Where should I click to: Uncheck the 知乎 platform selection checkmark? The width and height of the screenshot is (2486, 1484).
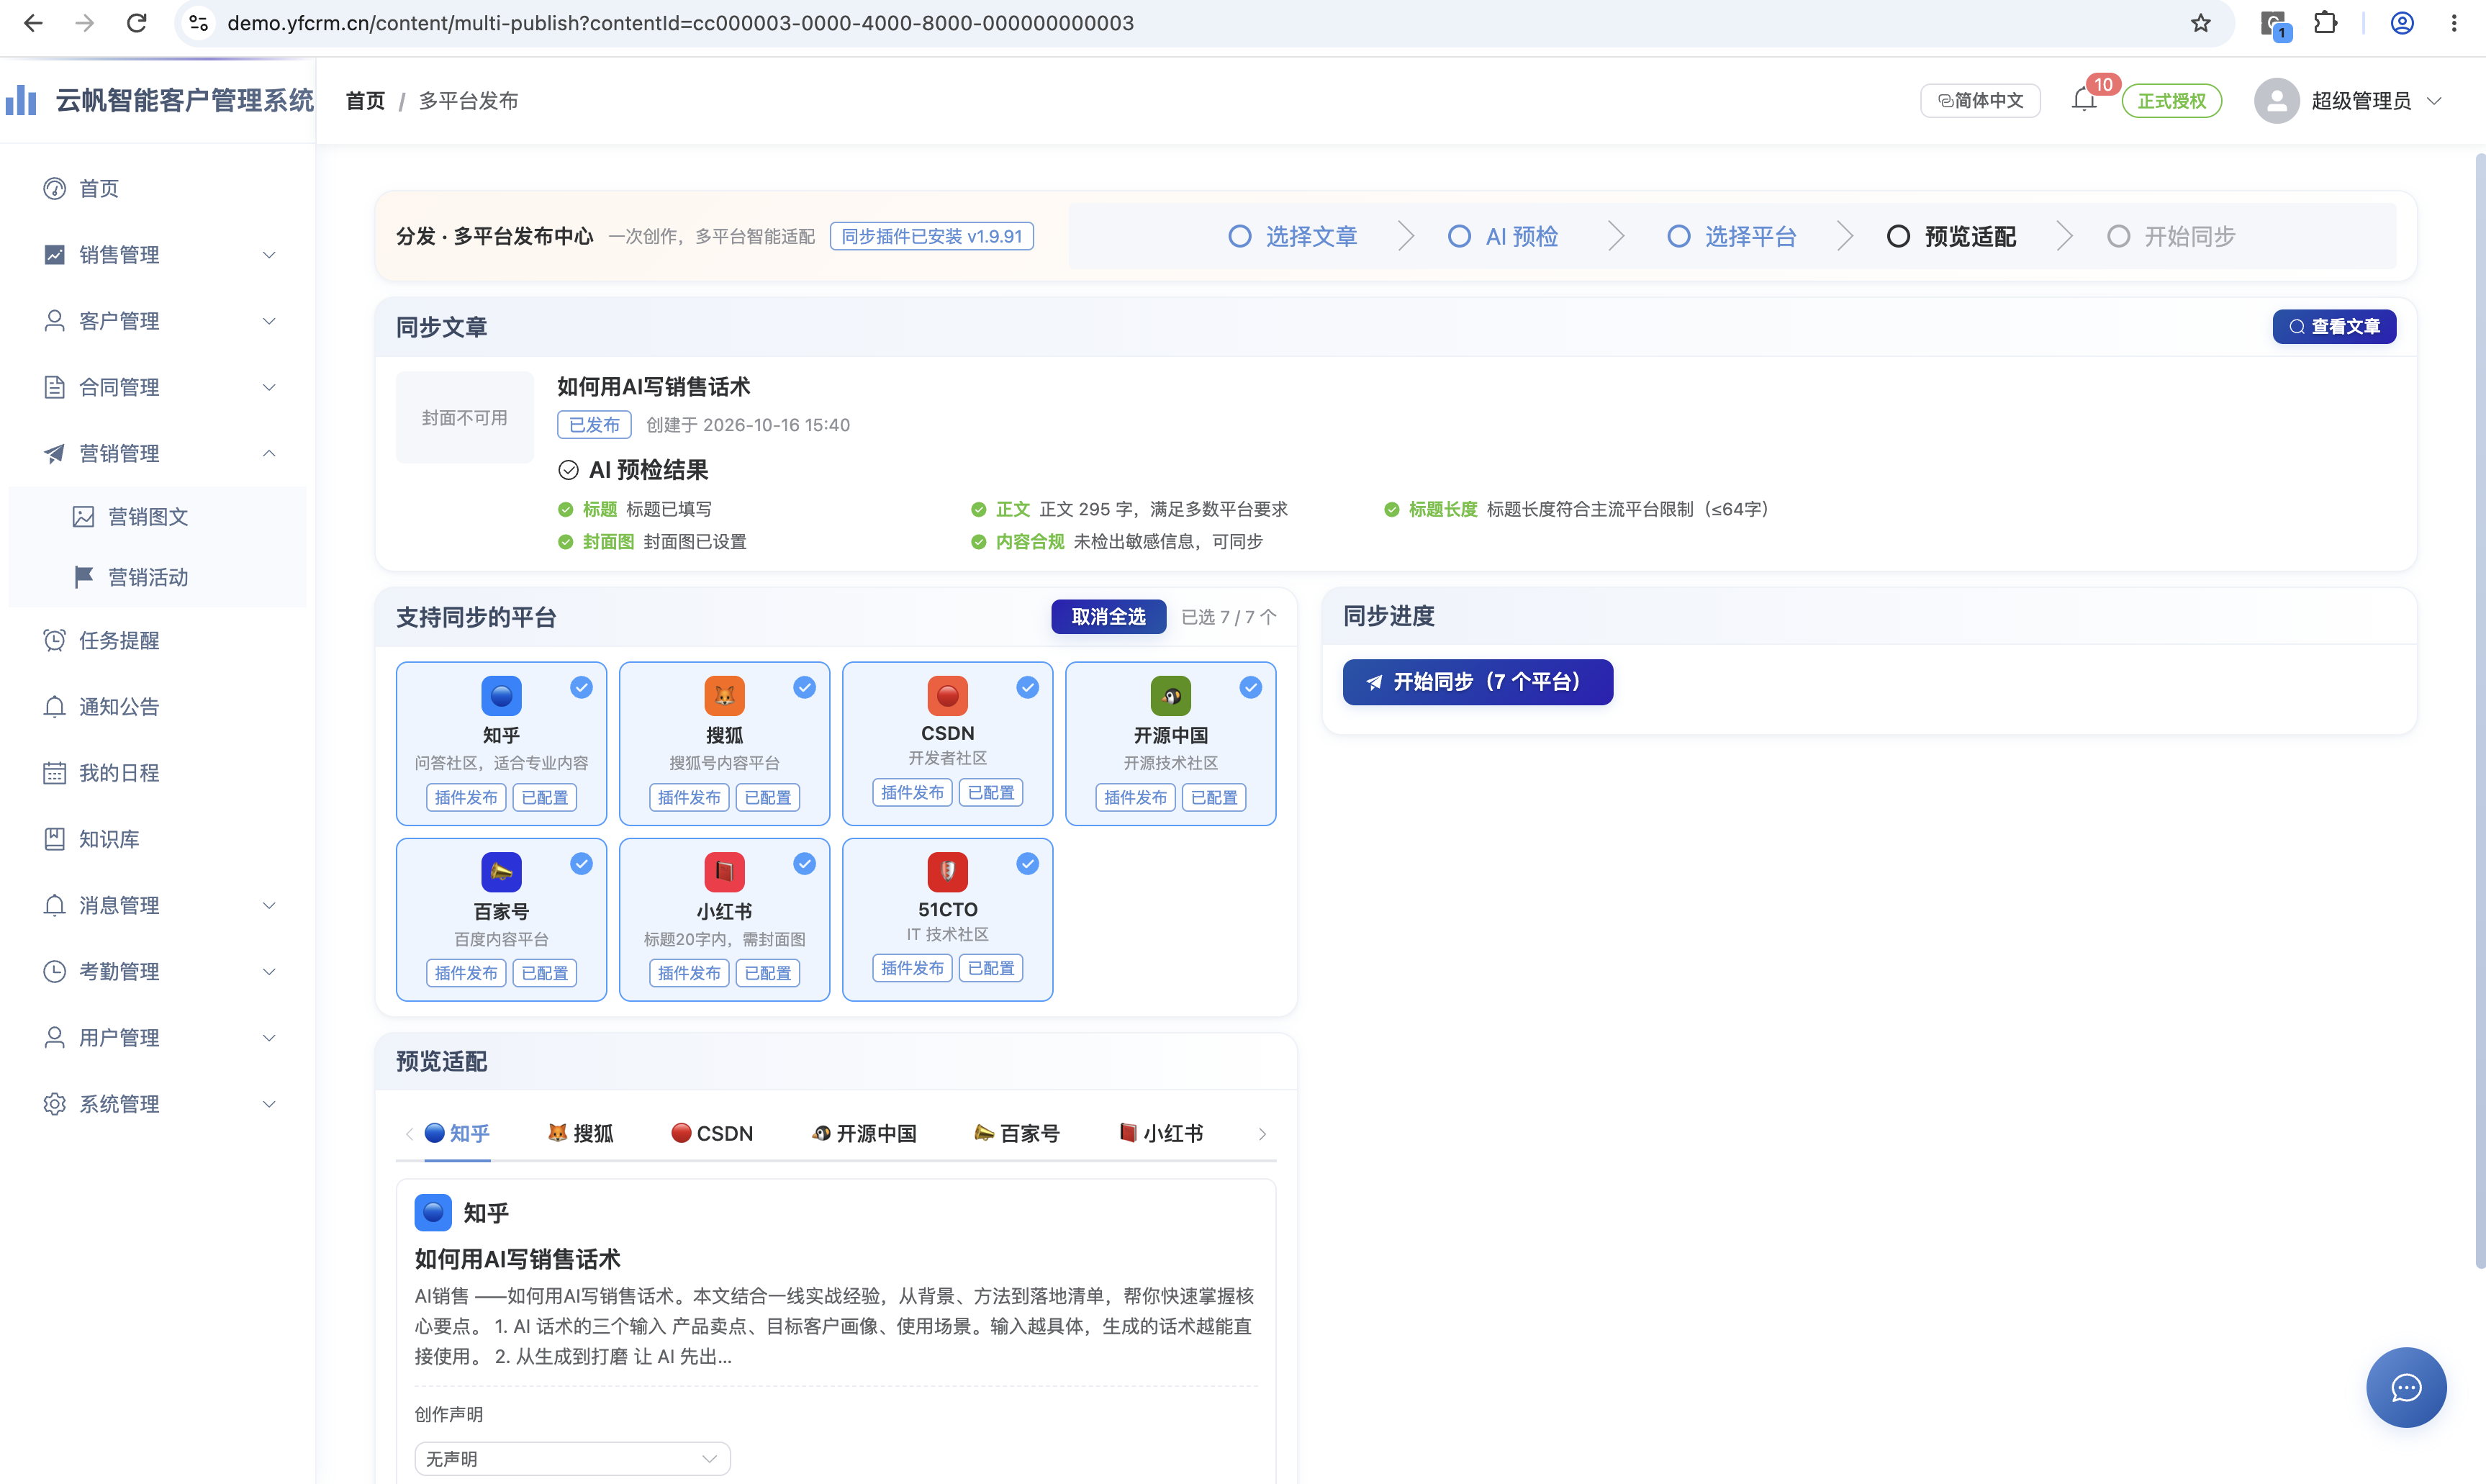click(581, 687)
